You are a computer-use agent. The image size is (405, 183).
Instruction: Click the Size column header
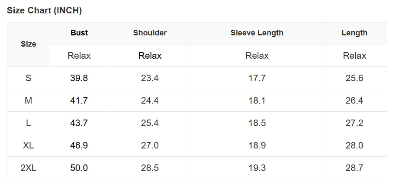coord(29,44)
